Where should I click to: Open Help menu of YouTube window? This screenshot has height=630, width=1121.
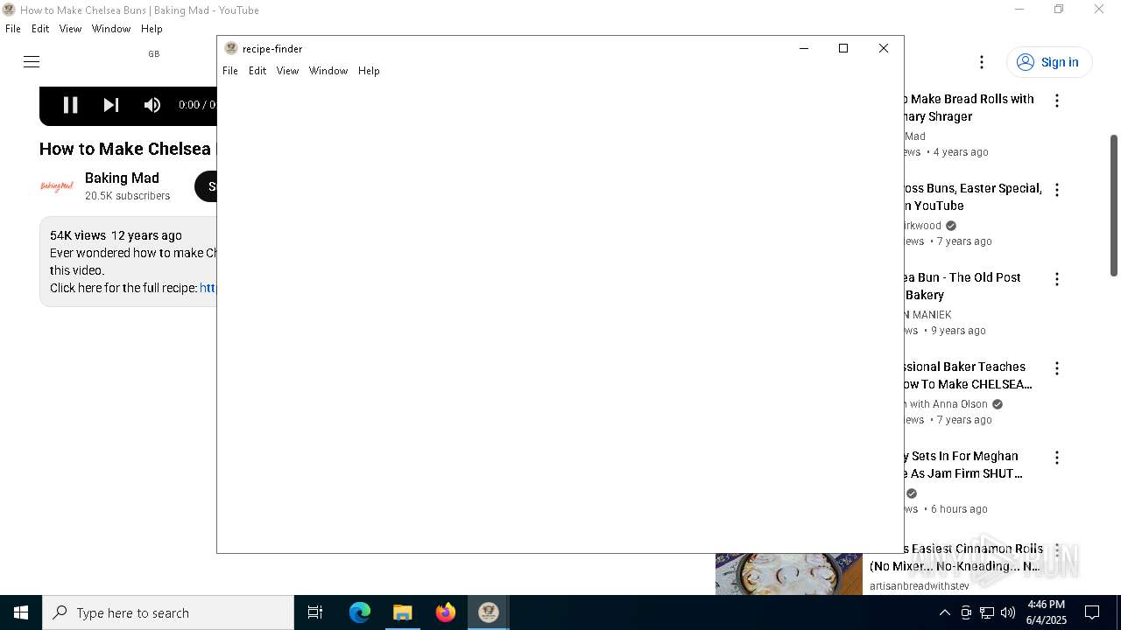[x=152, y=29]
